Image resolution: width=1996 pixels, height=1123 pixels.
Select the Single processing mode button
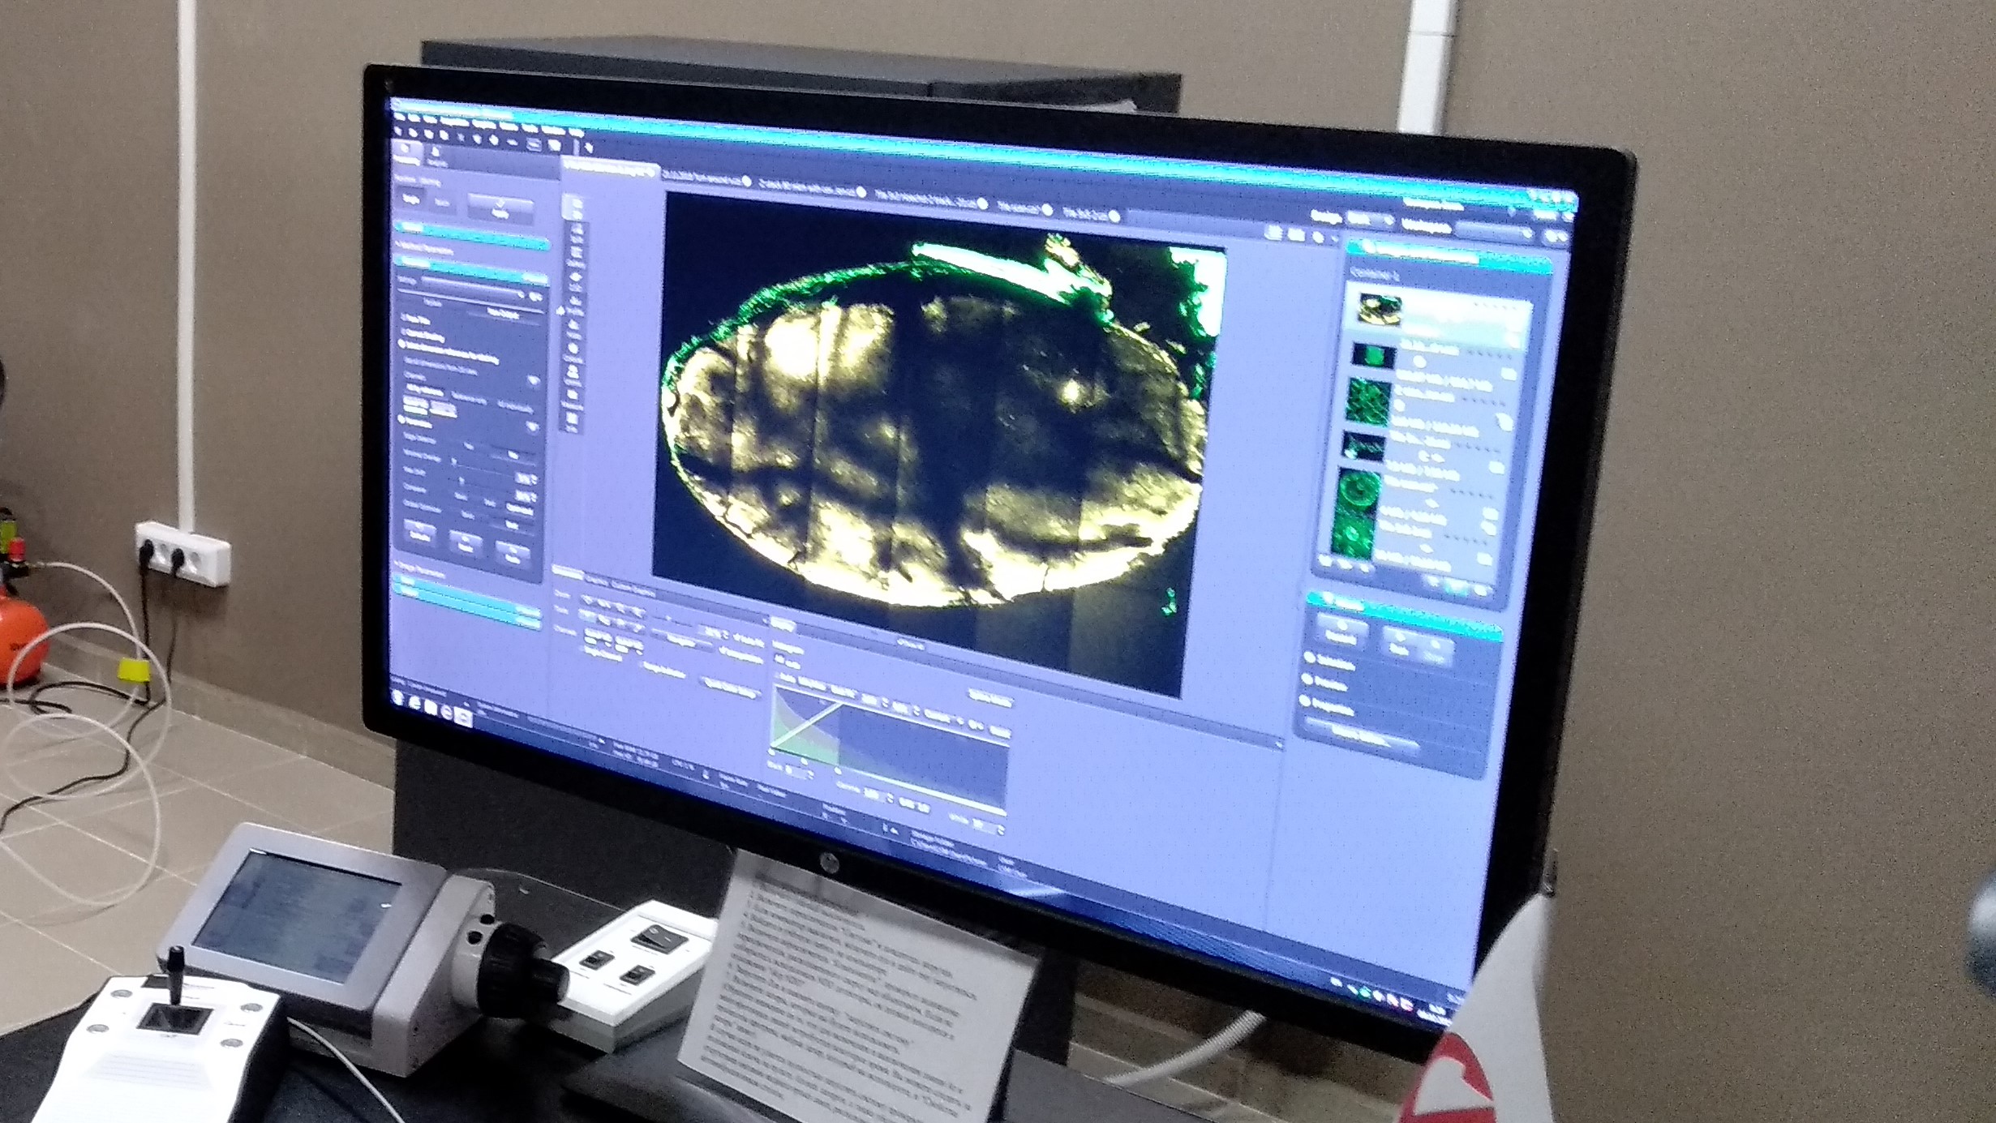point(411,199)
